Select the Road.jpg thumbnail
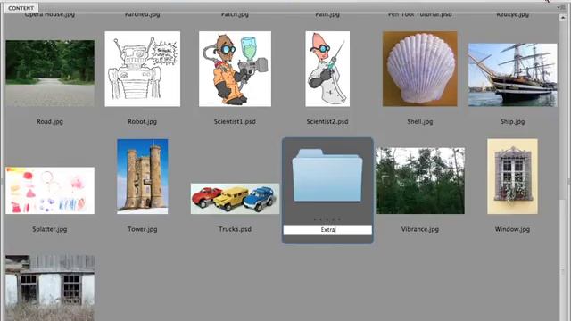 coord(50,73)
